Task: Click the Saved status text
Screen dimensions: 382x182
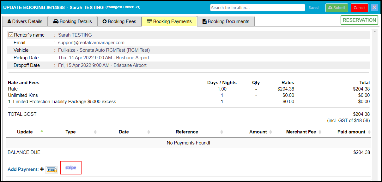Action: coord(314,8)
